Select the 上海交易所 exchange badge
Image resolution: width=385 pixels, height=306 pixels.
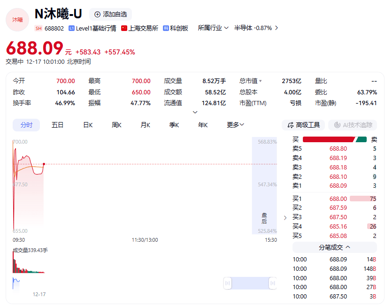coord(123,29)
